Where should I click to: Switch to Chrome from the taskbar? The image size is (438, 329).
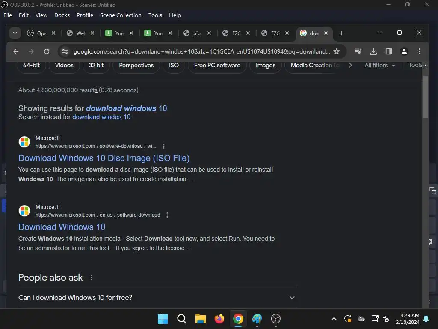(x=238, y=319)
